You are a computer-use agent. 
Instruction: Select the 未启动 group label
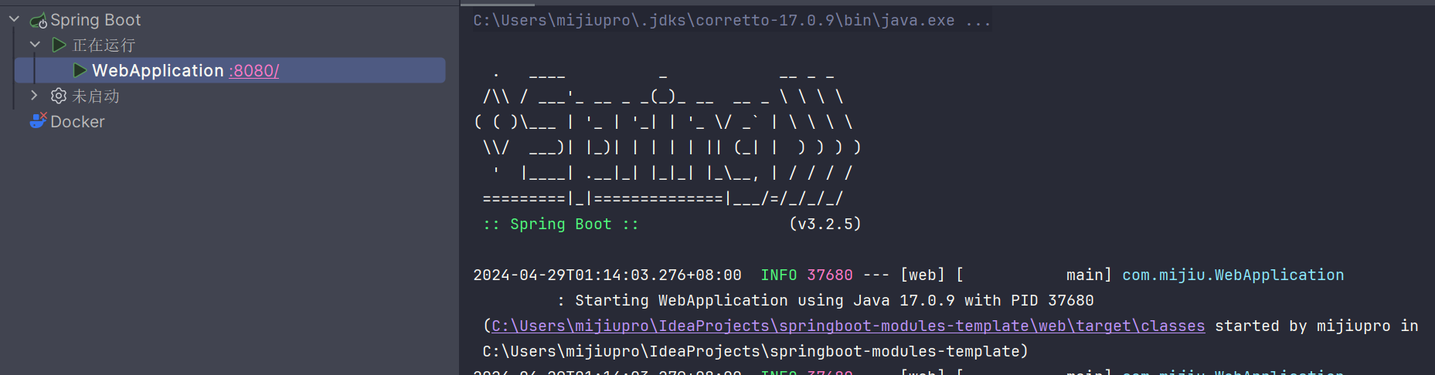(96, 96)
